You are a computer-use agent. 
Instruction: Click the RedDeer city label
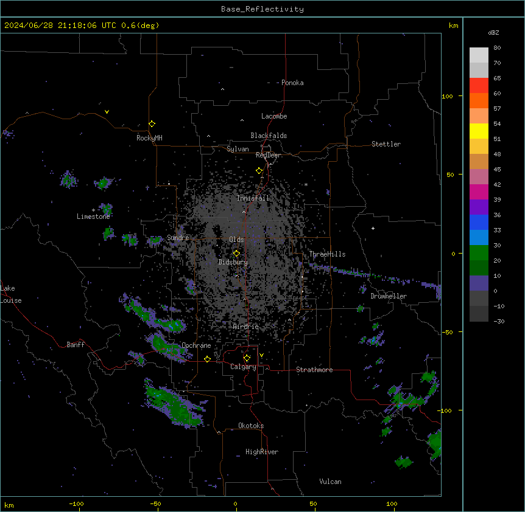[269, 155]
